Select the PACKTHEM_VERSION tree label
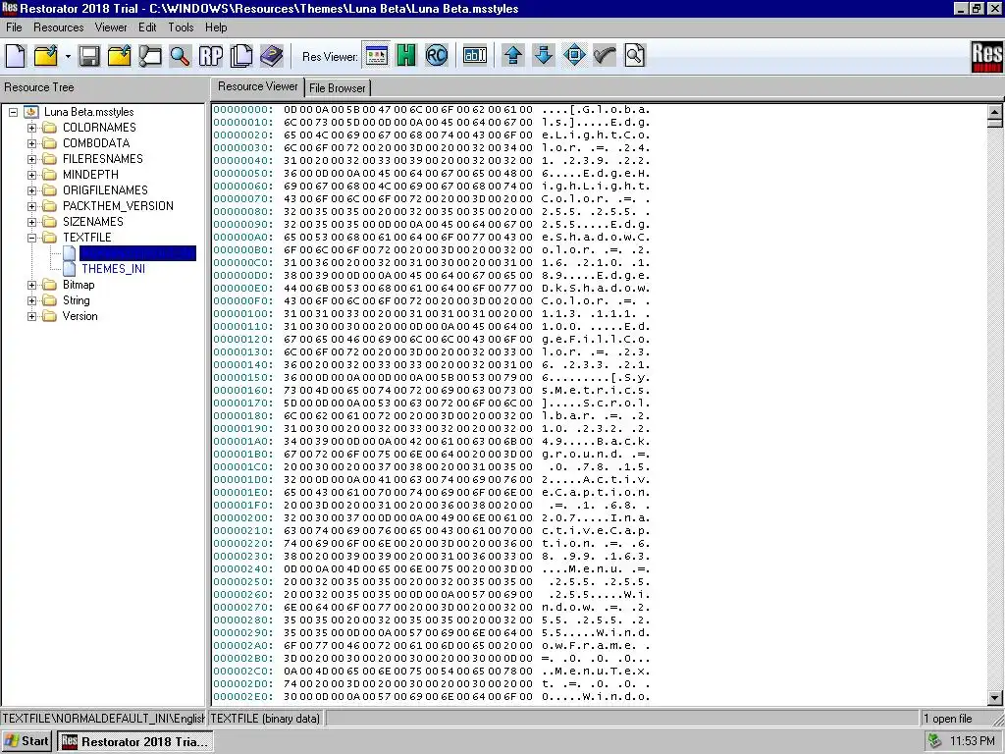The image size is (1005, 754). pos(118,206)
